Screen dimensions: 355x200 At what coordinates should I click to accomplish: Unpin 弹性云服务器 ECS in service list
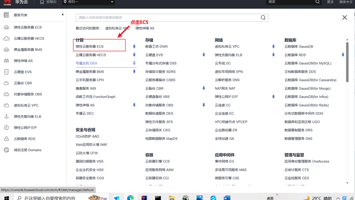pos(134,46)
